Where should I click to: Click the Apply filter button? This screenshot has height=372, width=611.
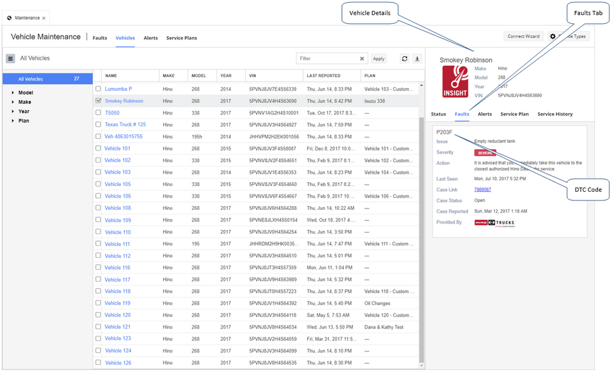pos(378,59)
